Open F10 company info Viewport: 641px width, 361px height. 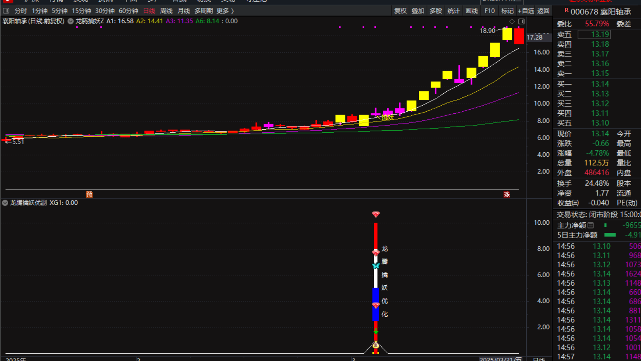pyautogui.click(x=489, y=11)
